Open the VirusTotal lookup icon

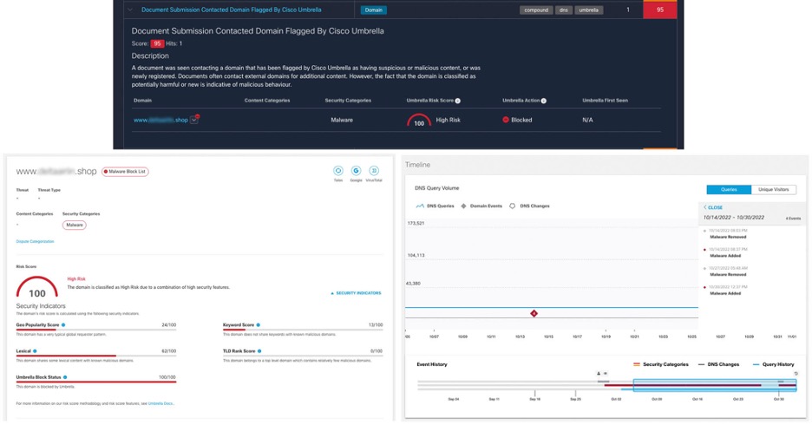click(374, 171)
